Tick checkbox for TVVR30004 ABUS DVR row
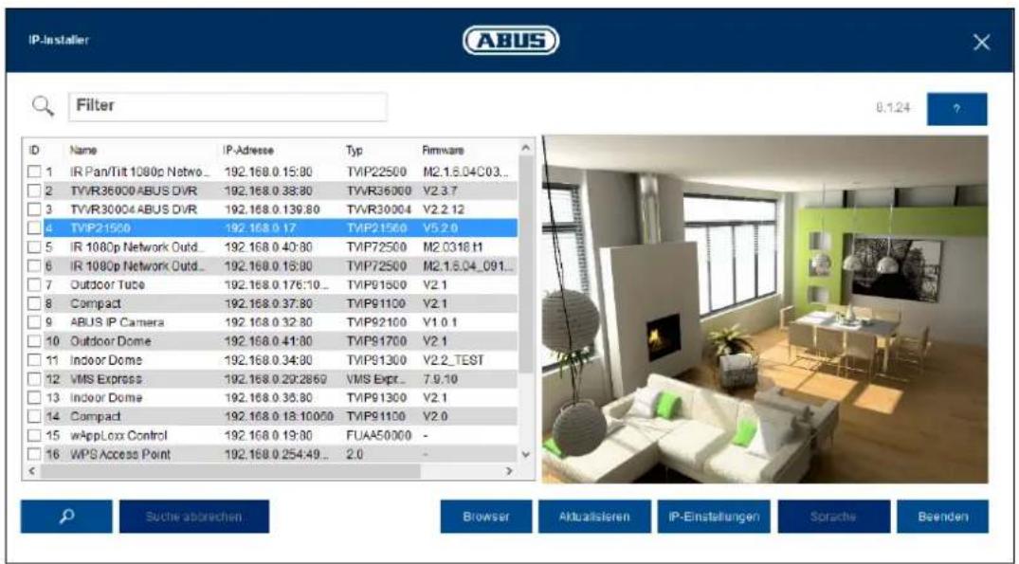Screen dimensions: 1019x564 pyautogui.click(x=34, y=209)
